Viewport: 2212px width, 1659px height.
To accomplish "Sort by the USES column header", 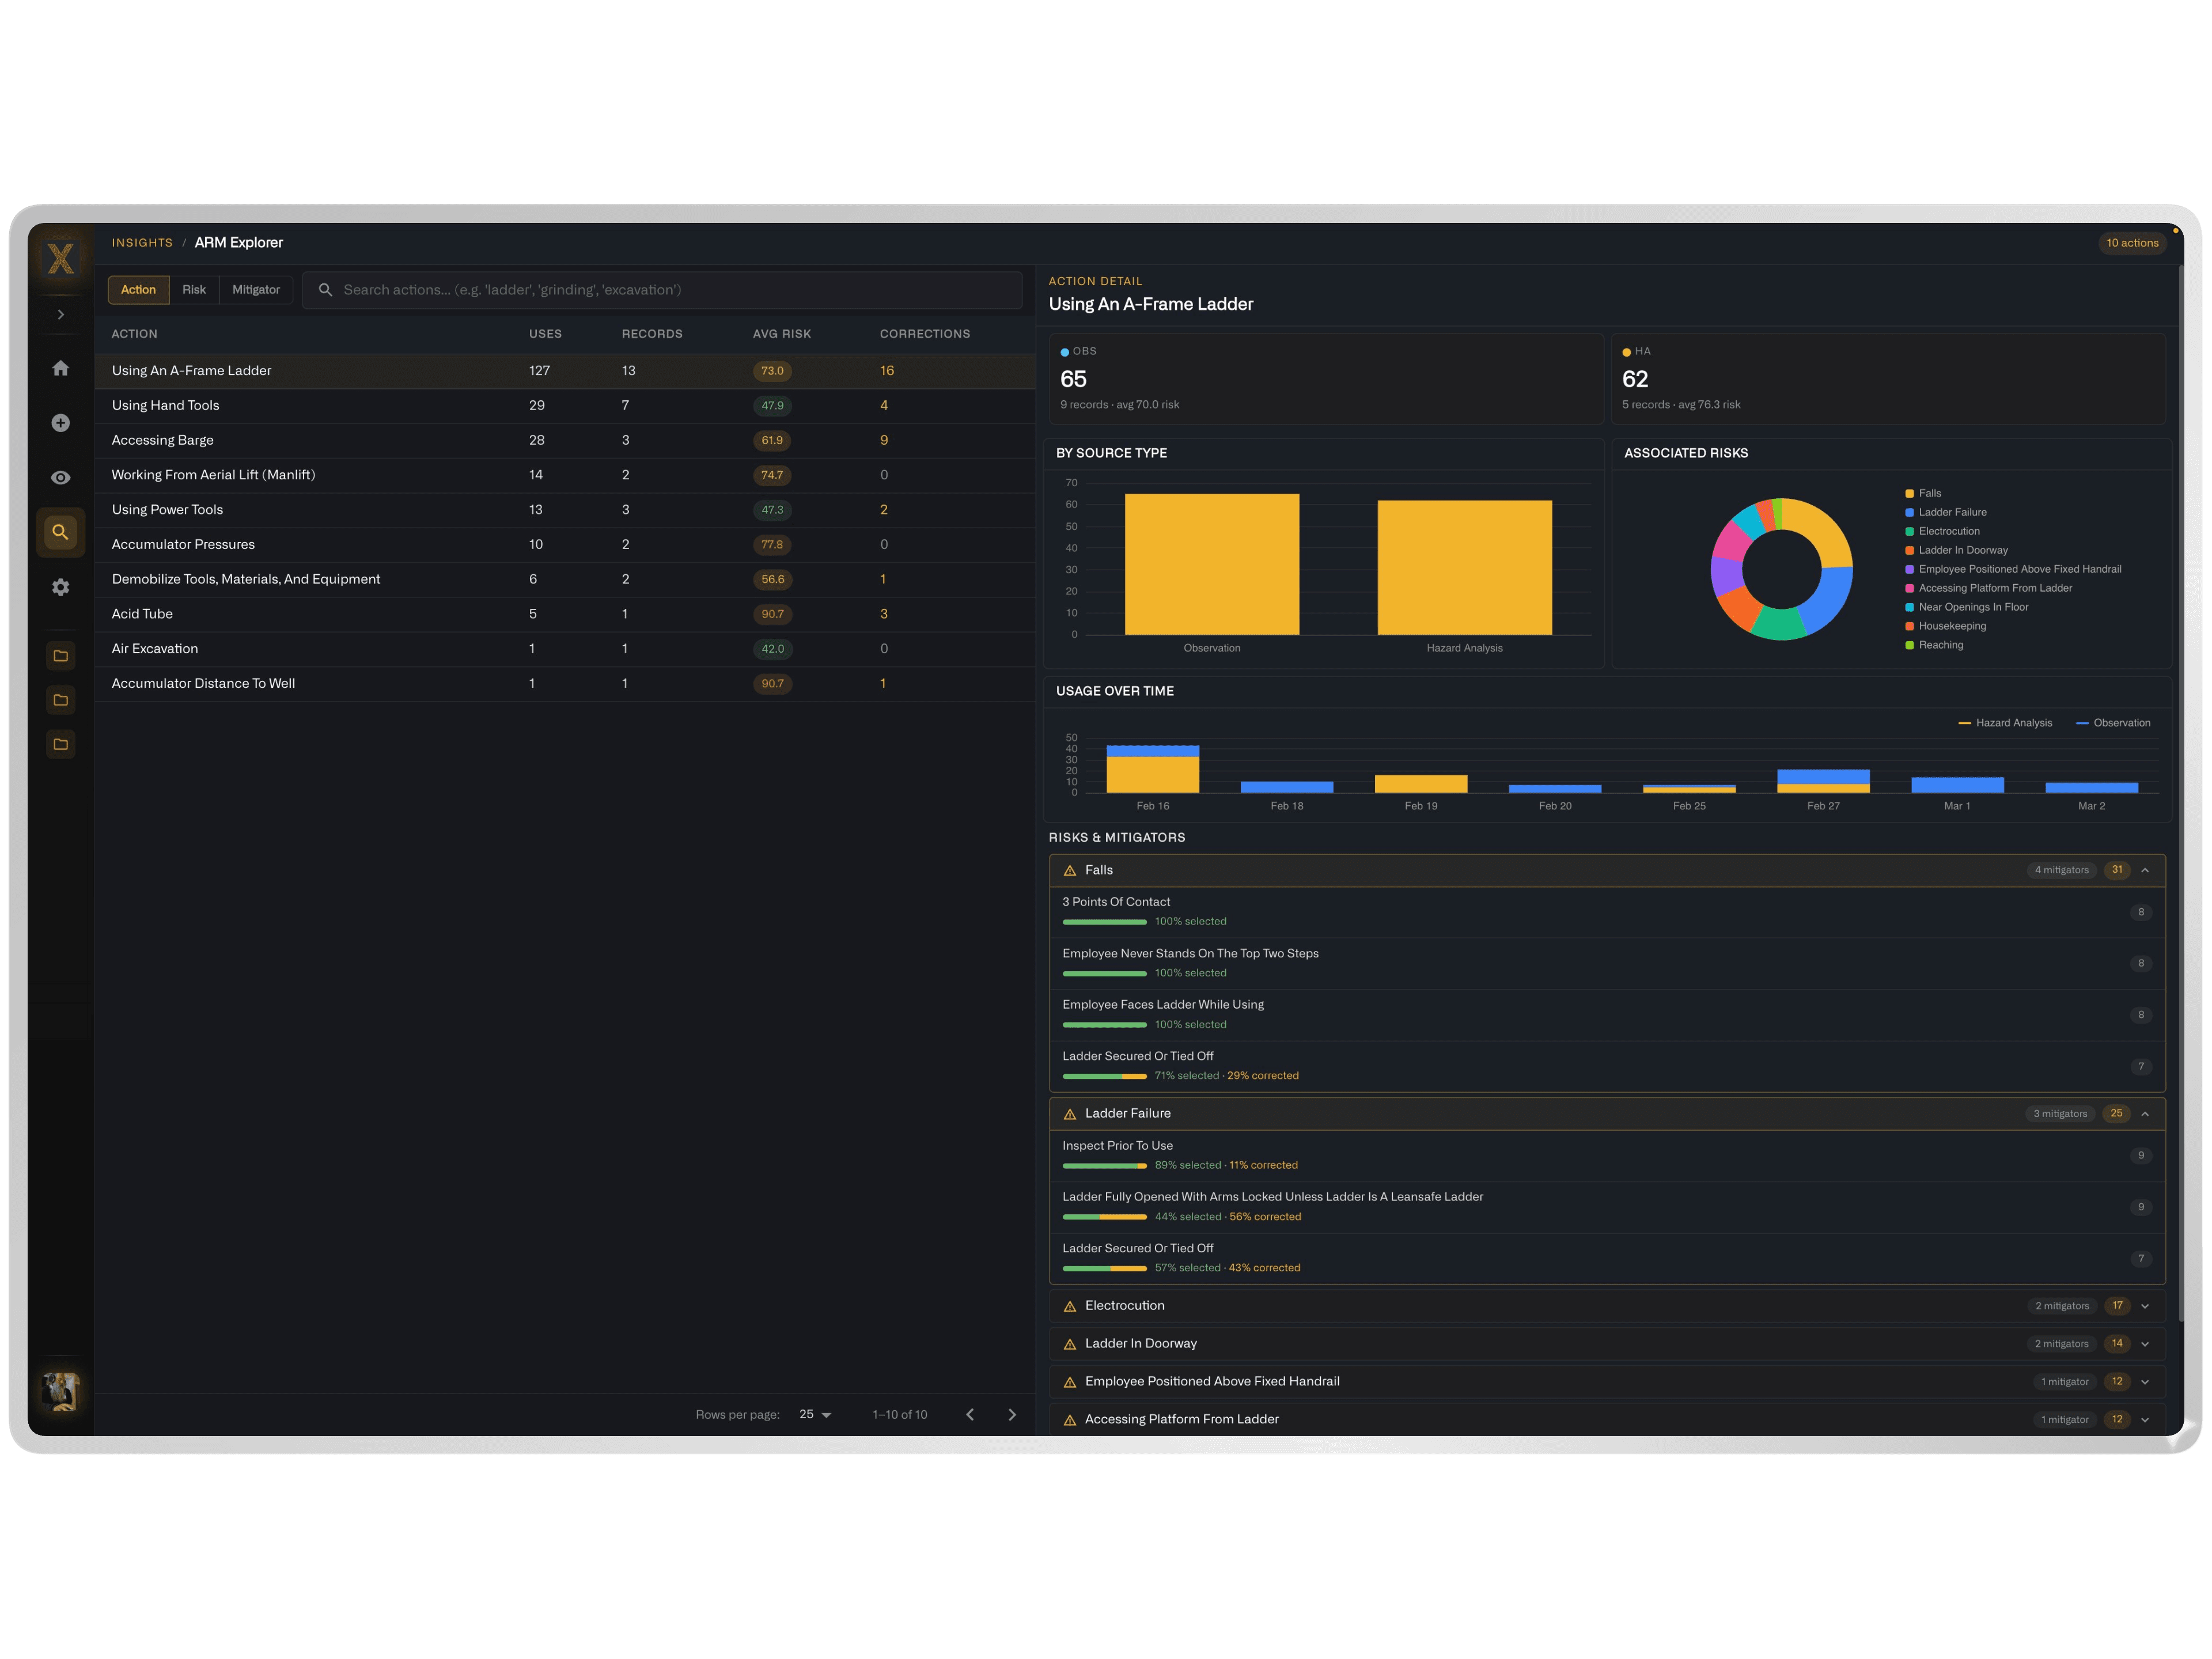I will [545, 334].
